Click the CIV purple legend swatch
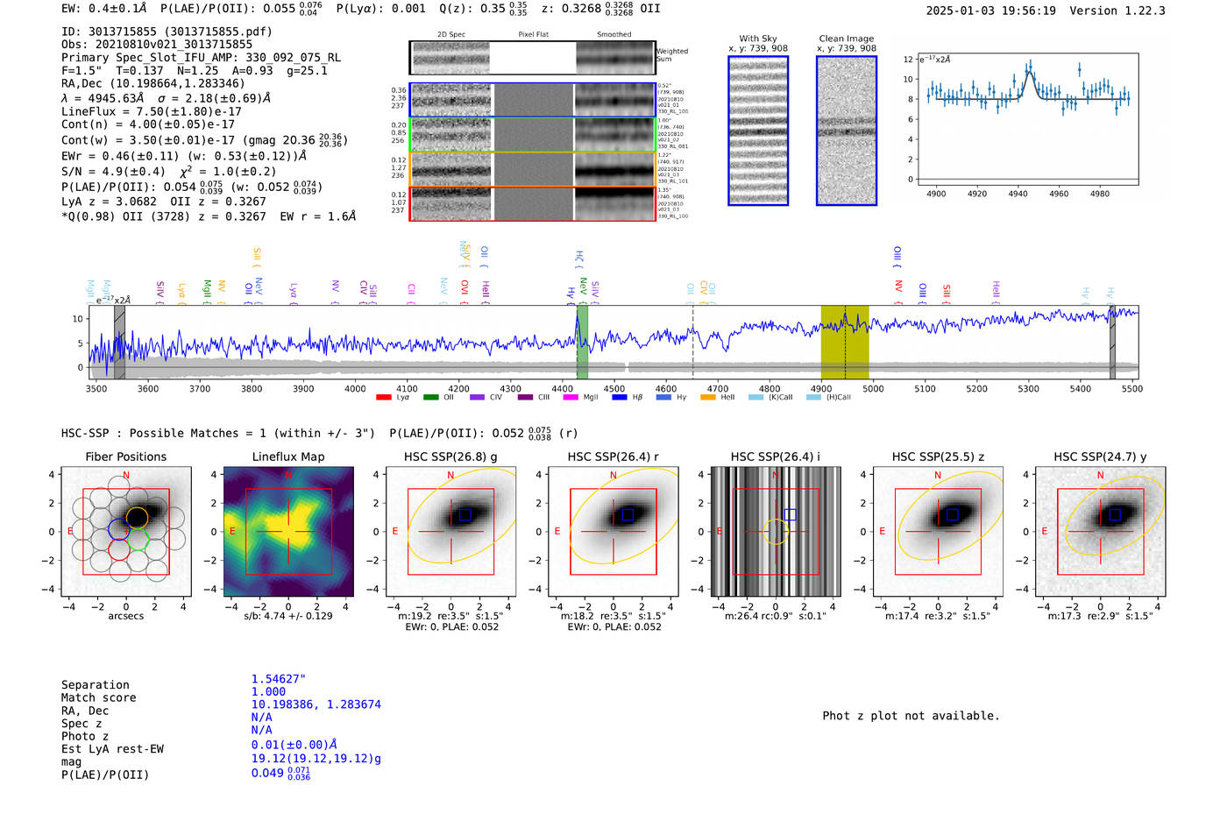 pyautogui.click(x=477, y=397)
